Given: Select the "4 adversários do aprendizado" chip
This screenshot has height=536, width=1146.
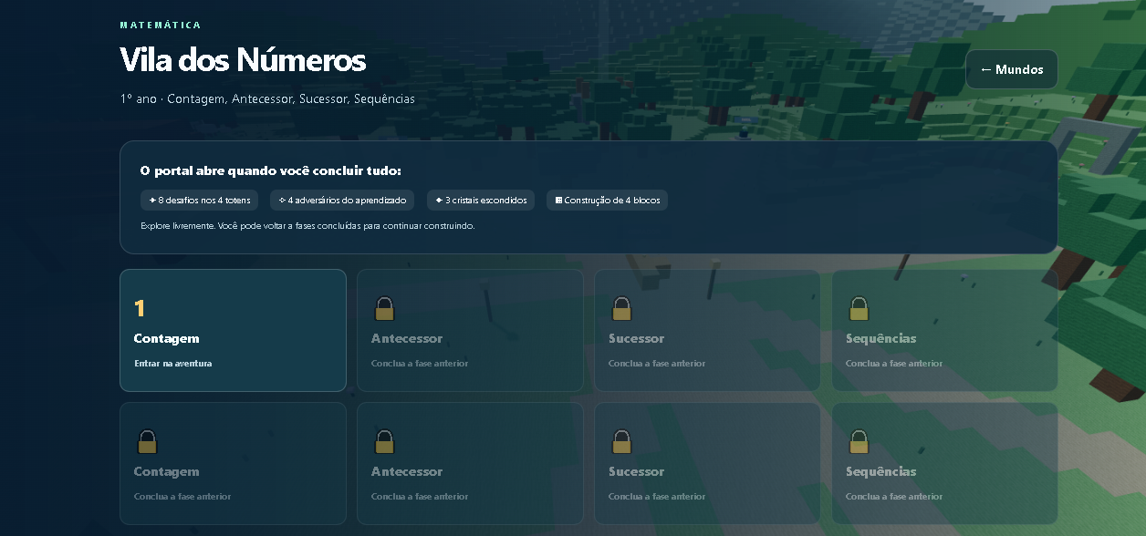Looking at the screenshot, I should point(342,200).
